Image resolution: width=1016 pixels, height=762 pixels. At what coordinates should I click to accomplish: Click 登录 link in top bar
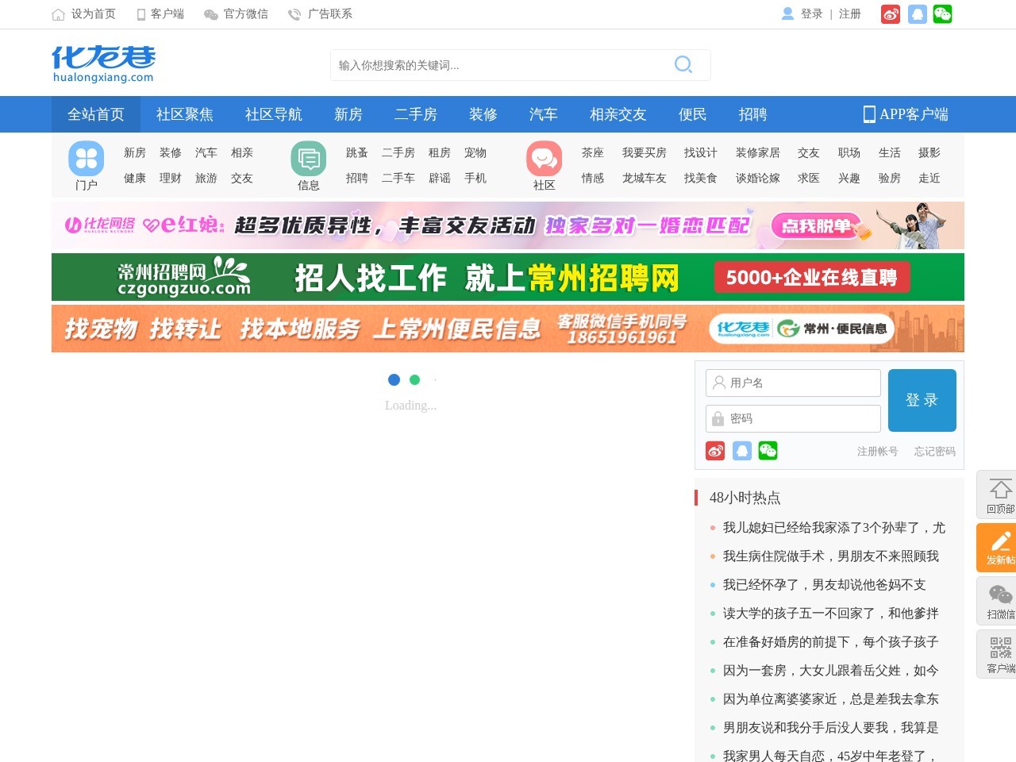811,14
